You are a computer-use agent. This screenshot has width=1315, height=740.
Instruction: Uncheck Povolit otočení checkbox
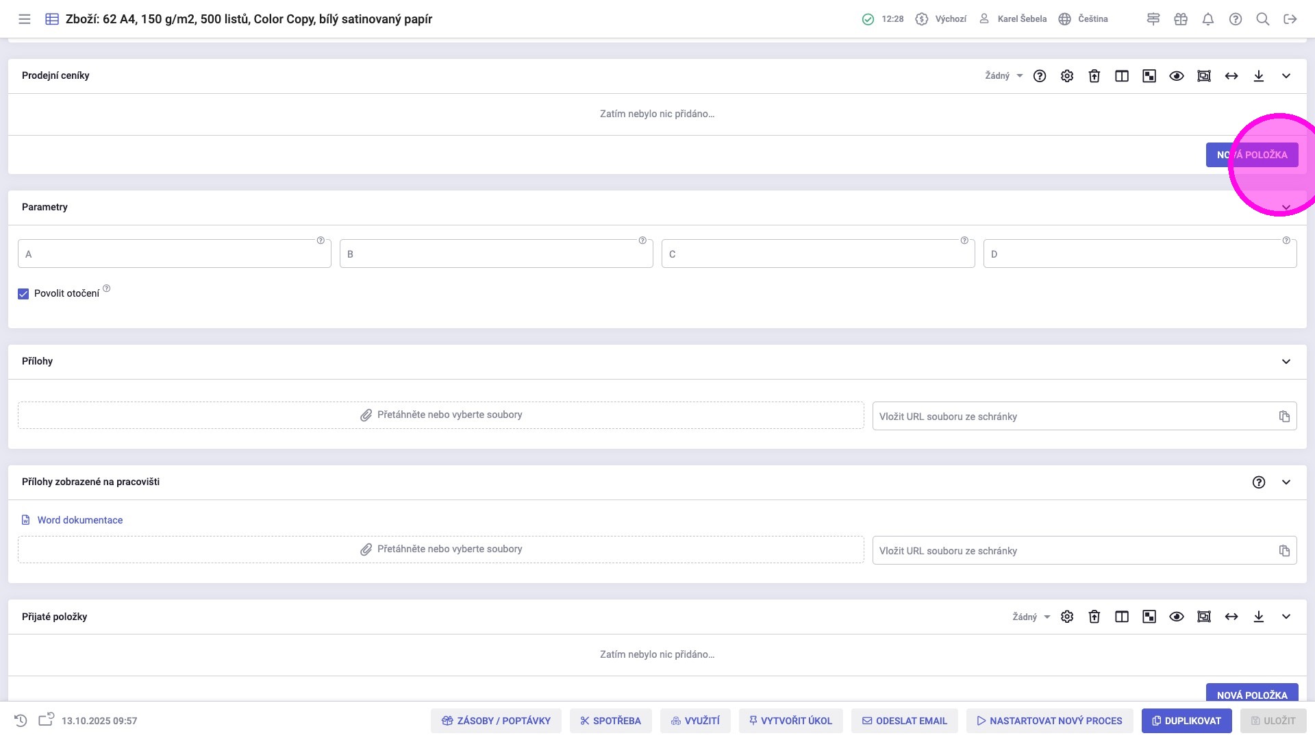pos(23,294)
